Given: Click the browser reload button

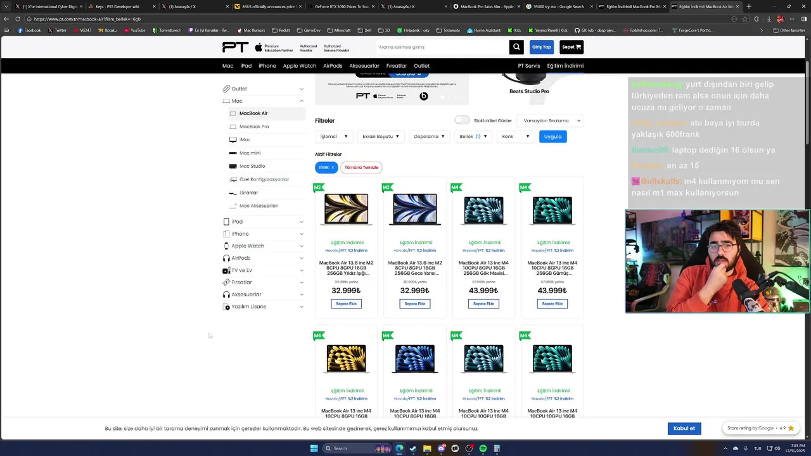Looking at the screenshot, I should (x=18, y=19).
